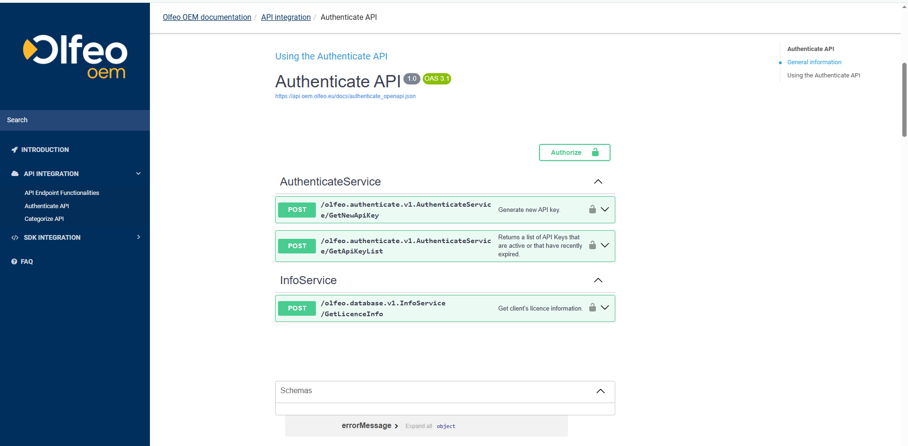Click the OAS 3.1 badge
The height and width of the screenshot is (446, 908).
point(437,79)
